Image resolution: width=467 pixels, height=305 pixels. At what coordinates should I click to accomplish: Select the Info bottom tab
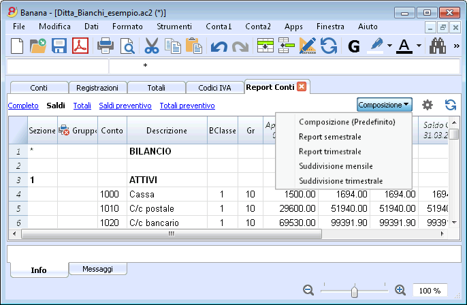coord(39,270)
